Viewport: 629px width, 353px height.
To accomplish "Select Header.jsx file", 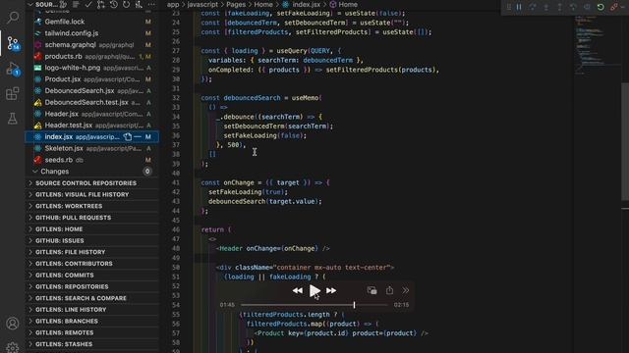I will point(92,114).
